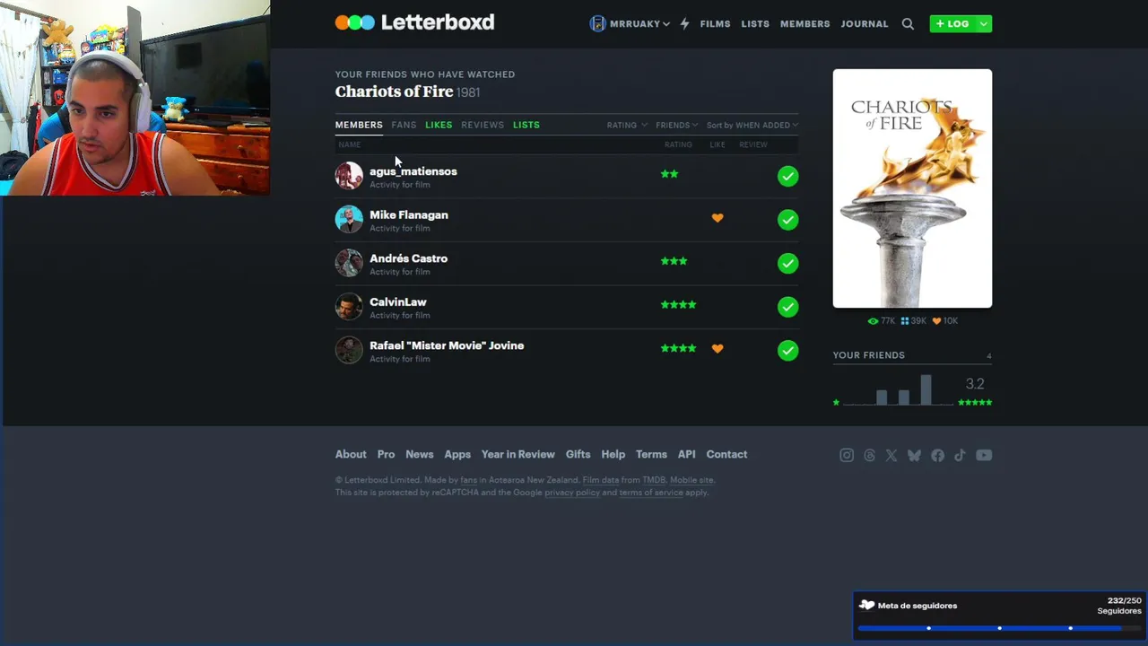Click the lists count 39K icon
This screenshot has width=1148, height=646.
[x=913, y=321]
